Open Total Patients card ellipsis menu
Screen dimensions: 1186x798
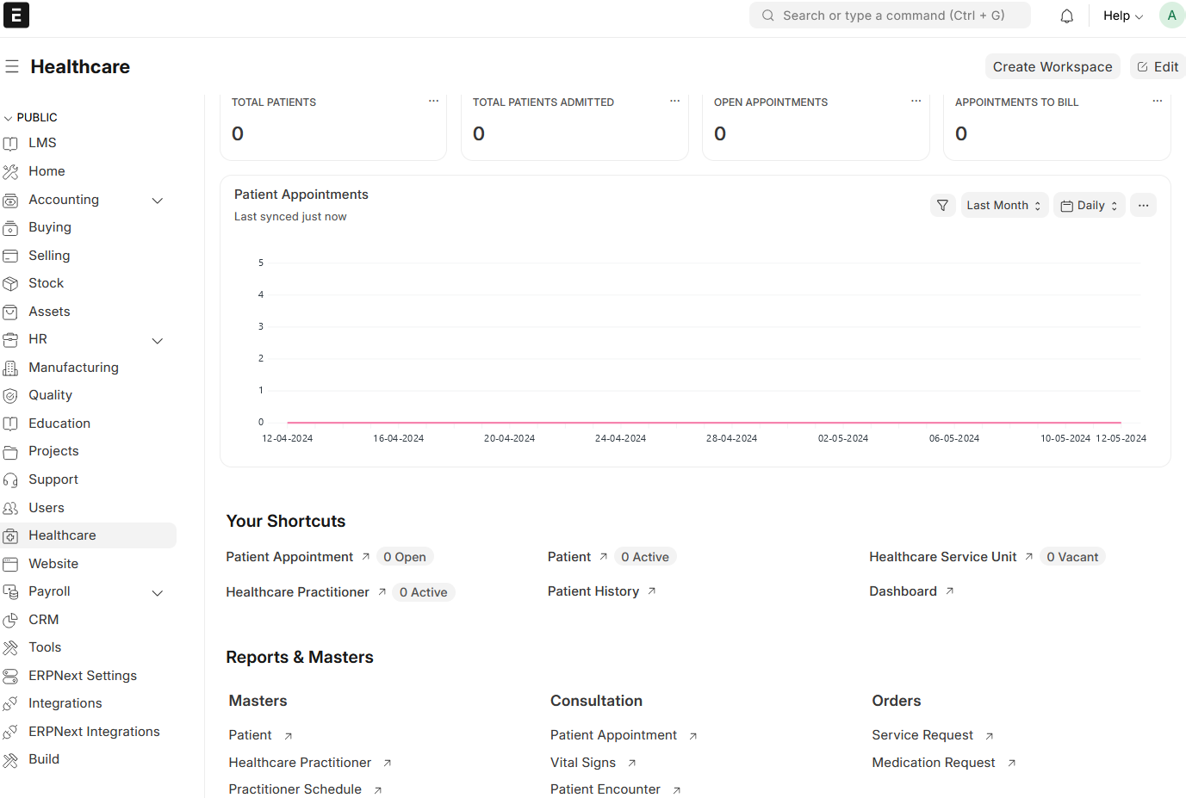pos(433,102)
